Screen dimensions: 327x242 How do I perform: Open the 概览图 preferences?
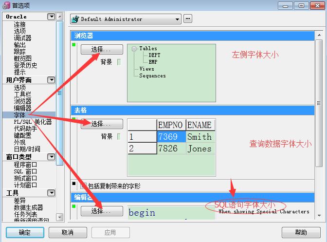22,58
